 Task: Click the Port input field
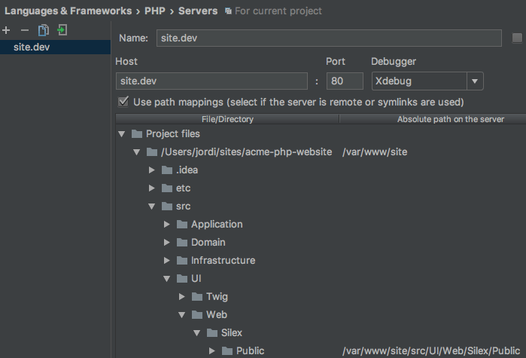click(345, 81)
